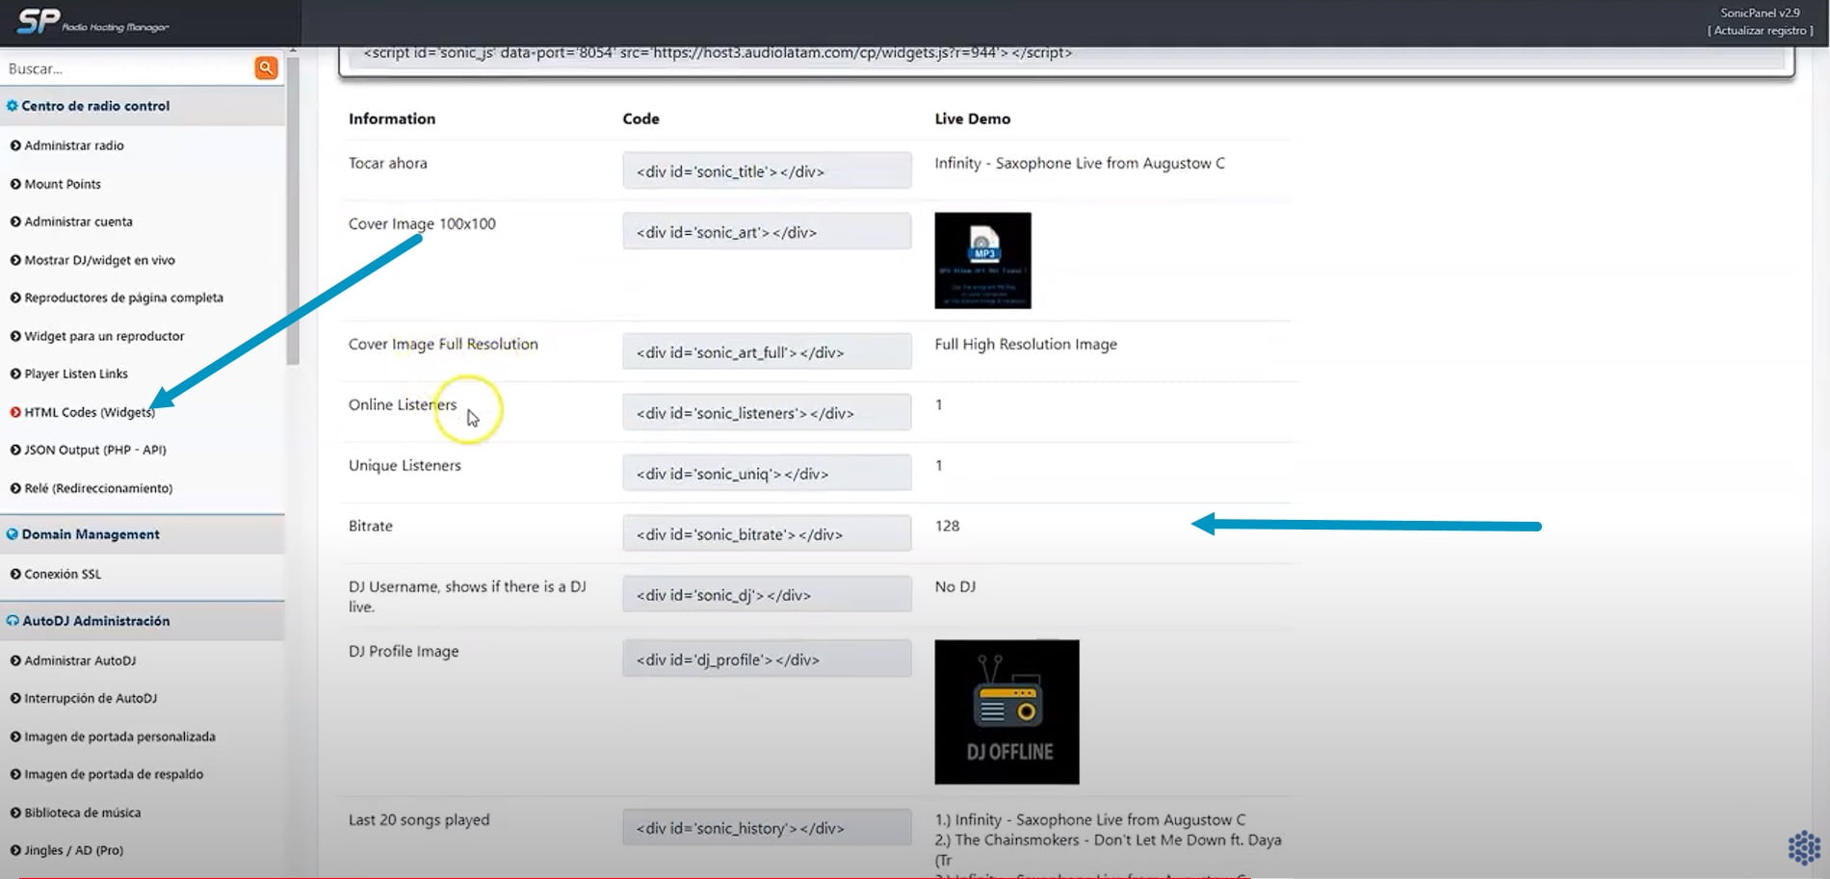Click the Domain Management globe icon
Screen dimensions: 1830x879
tap(13, 534)
